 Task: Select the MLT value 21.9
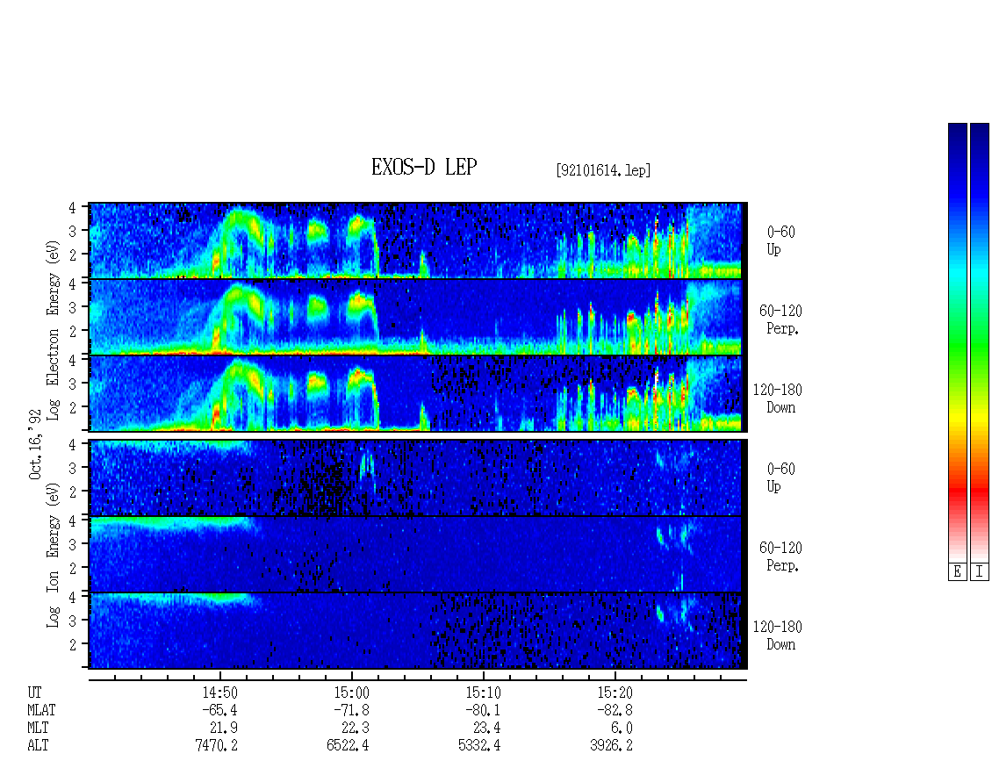223,729
